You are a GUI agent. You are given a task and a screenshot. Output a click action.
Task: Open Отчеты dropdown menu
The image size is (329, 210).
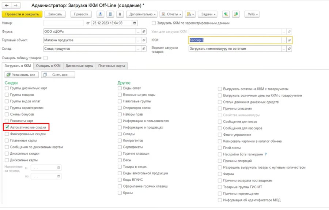[x=171, y=14]
